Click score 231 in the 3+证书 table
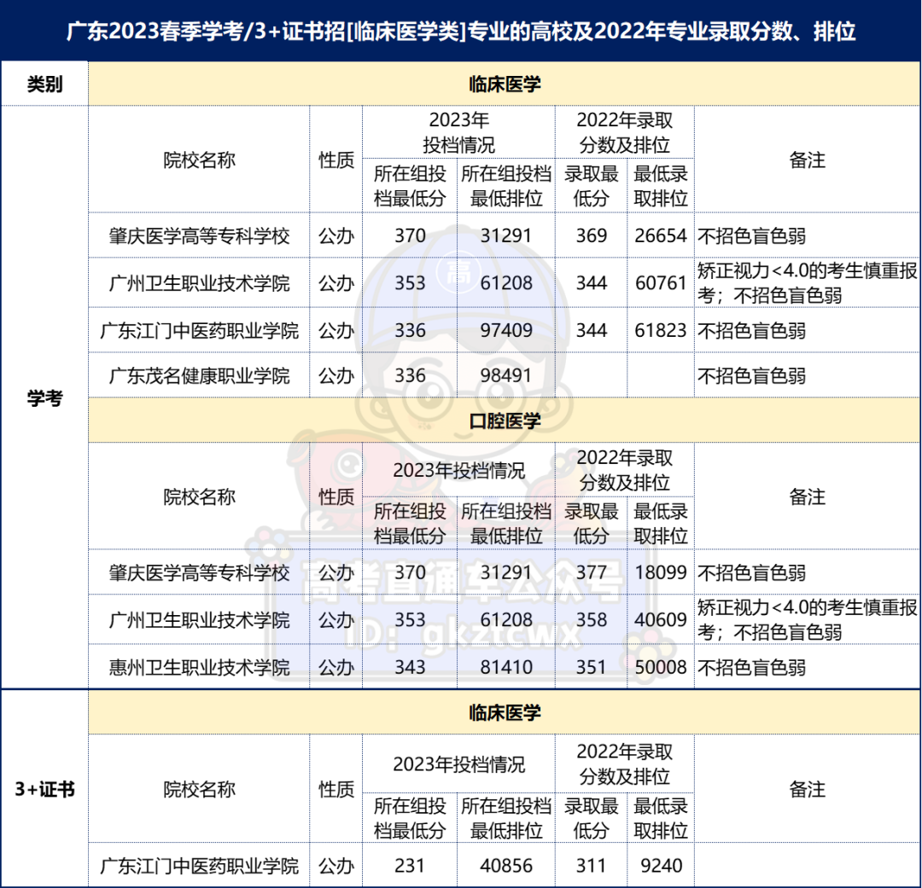 pyautogui.click(x=410, y=865)
